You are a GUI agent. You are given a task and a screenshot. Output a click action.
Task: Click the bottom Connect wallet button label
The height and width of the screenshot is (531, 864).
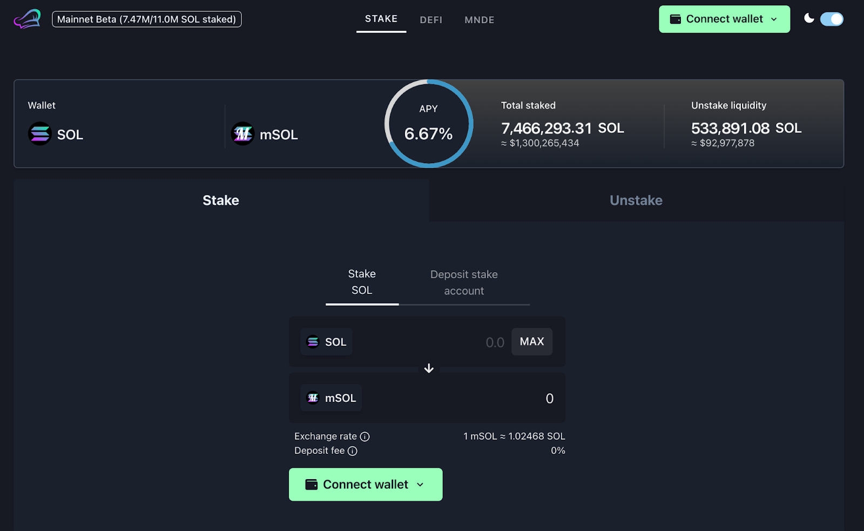tap(366, 485)
